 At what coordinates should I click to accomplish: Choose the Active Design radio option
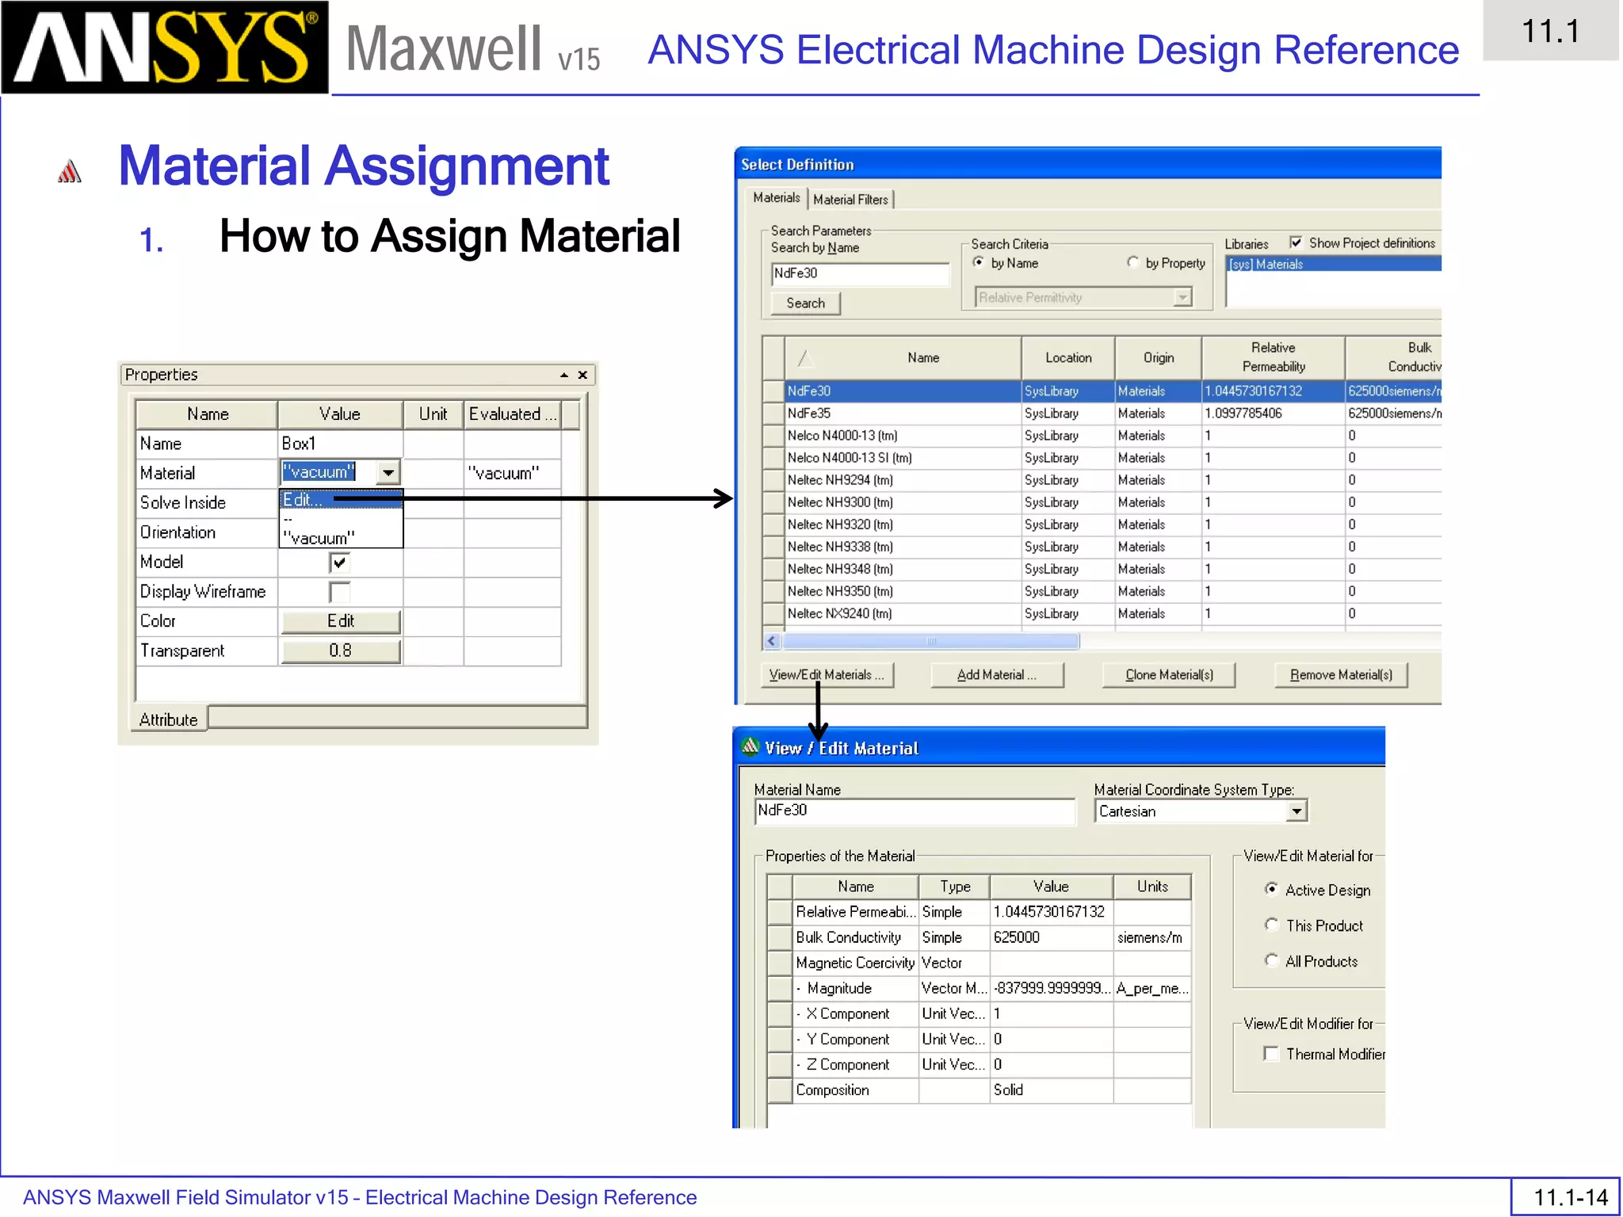[1272, 889]
